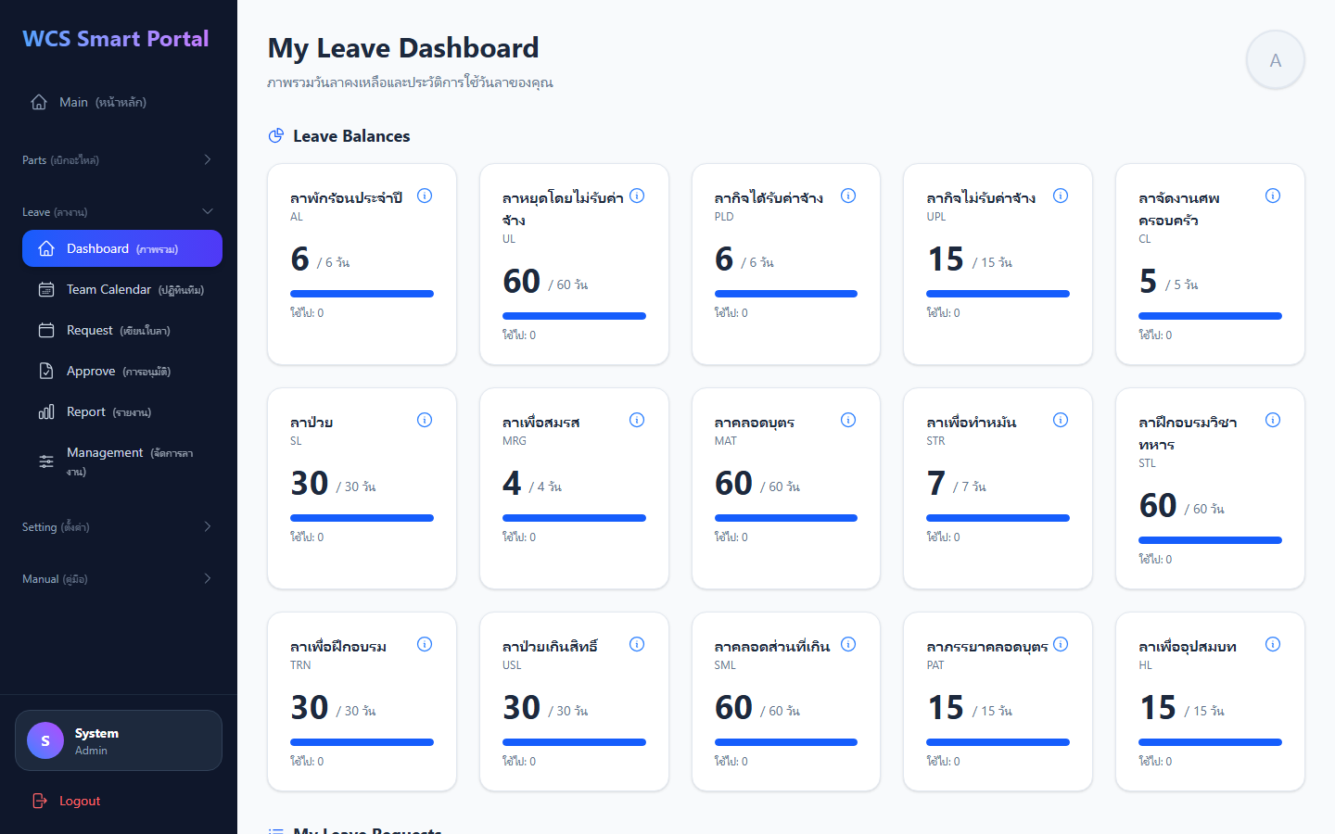This screenshot has height=834, width=1335.
Task: Expand the Setting section chevron
Action: 208,526
